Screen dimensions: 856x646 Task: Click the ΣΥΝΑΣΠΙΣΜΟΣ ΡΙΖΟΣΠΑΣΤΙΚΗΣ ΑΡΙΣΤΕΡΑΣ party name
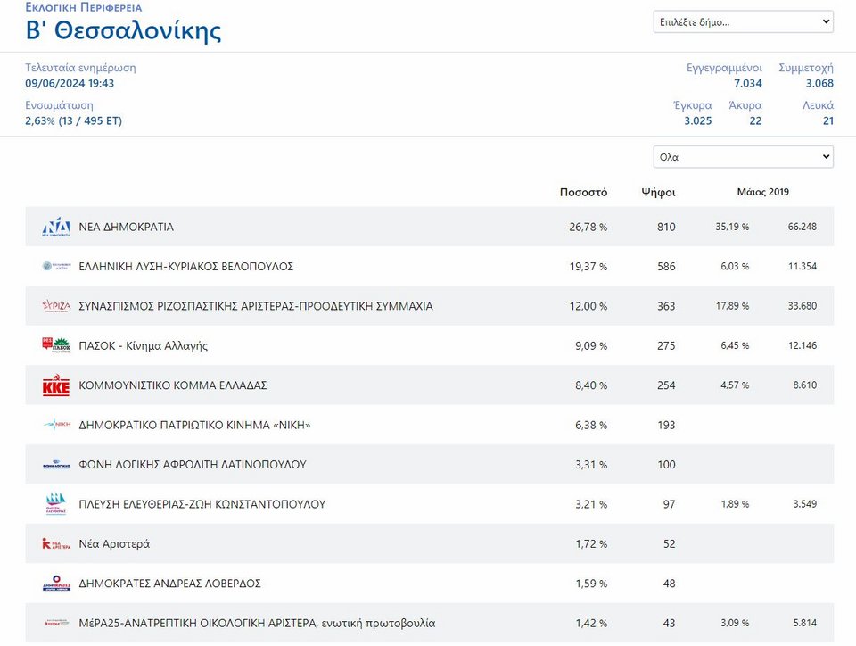click(256, 306)
